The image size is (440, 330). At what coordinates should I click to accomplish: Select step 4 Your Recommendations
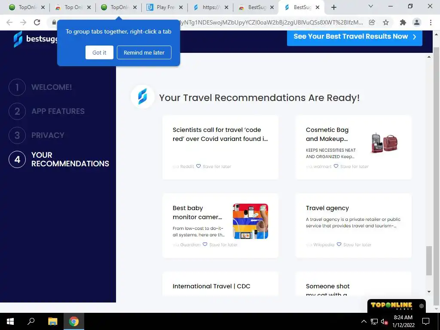59,159
